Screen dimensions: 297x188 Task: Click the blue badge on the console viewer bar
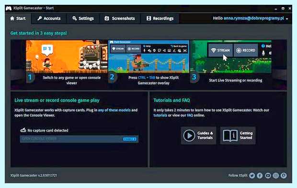coord(130,139)
